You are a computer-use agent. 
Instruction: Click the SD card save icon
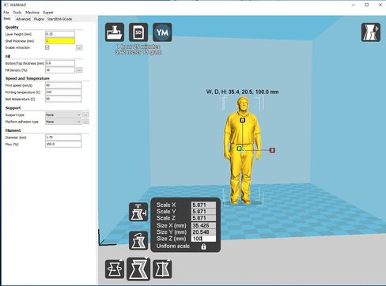[x=138, y=32]
